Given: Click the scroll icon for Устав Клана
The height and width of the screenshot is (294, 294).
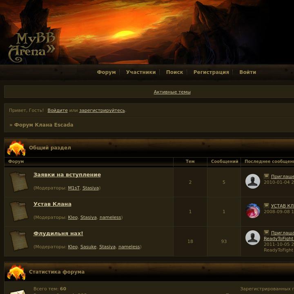Looking at the screenshot, I should click(x=19, y=212).
